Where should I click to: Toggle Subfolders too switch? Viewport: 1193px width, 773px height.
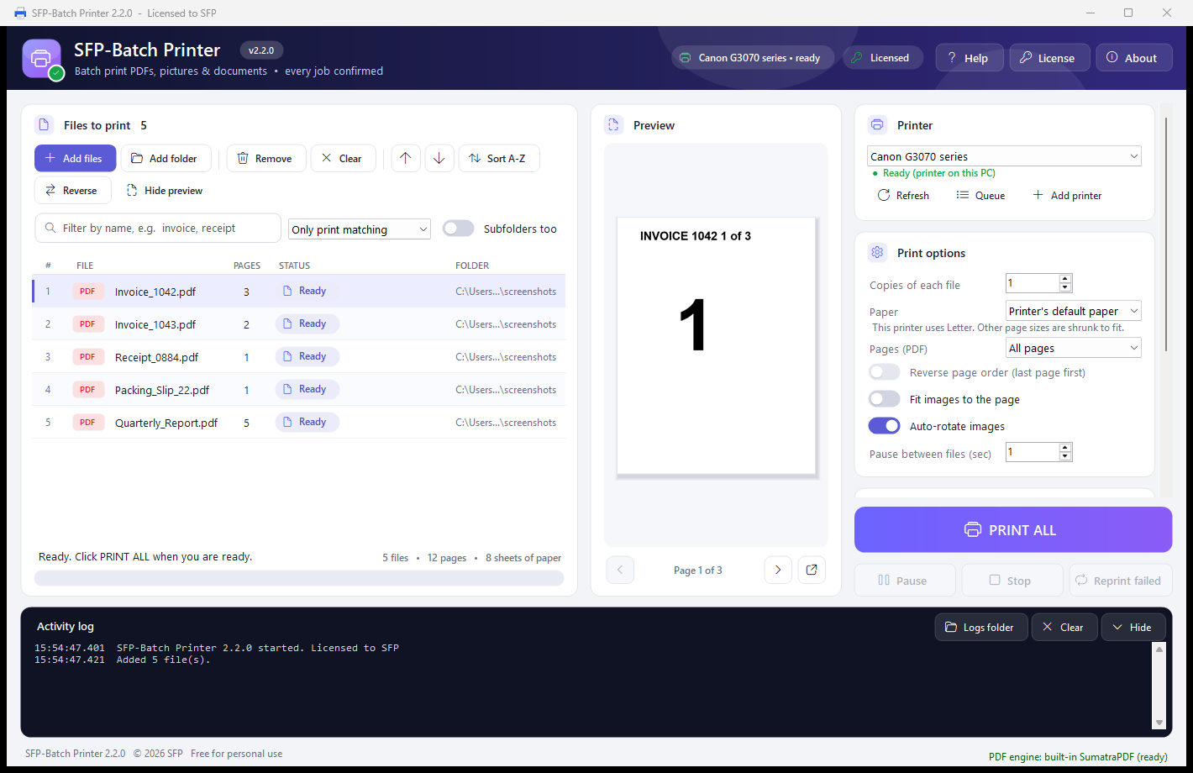pos(459,229)
